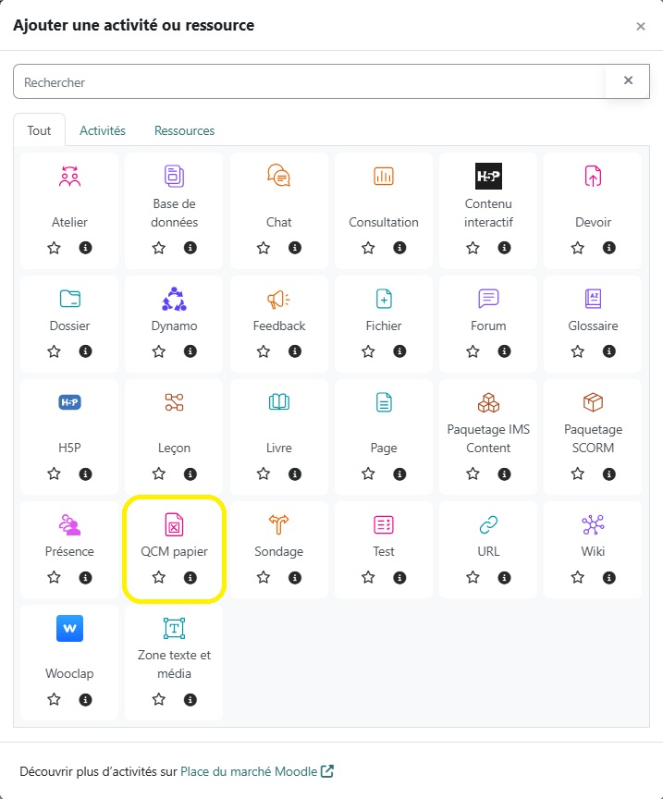Star the Atelier activity as favourite
Viewport: 663px width, 799px height.
click(54, 248)
